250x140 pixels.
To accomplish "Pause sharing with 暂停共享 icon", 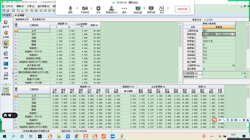I will [151, 10].
